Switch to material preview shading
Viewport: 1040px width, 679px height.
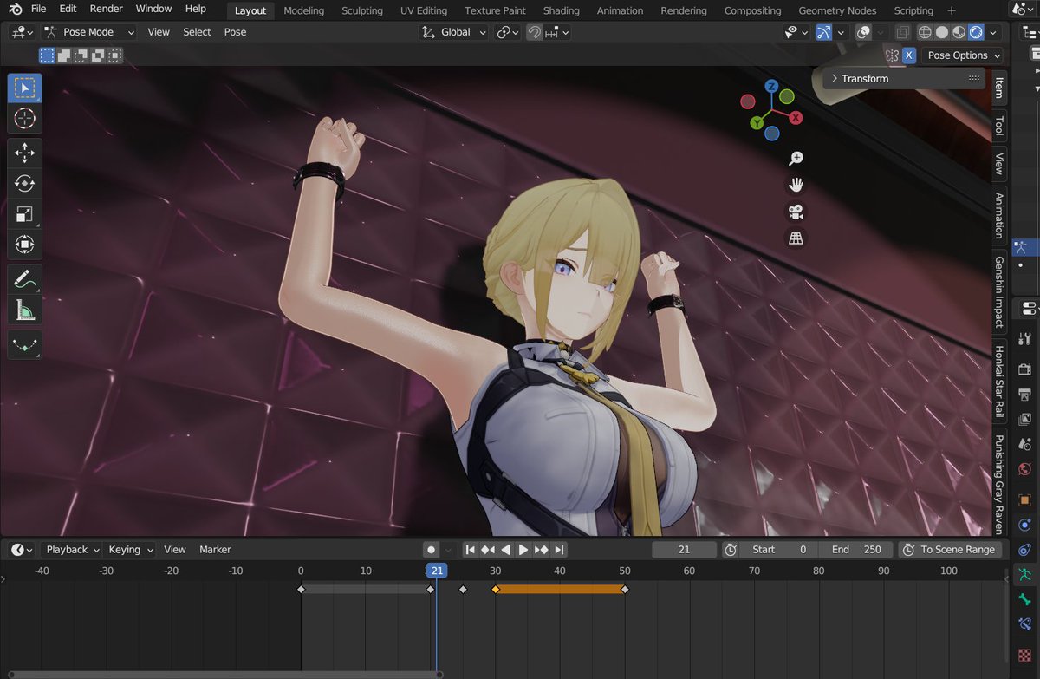point(959,32)
